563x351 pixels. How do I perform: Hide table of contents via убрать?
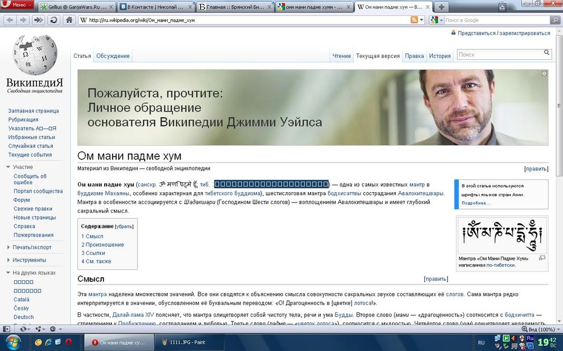coord(124,227)
